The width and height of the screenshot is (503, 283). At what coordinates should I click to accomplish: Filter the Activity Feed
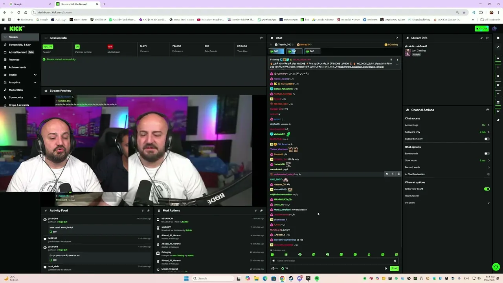143,211
